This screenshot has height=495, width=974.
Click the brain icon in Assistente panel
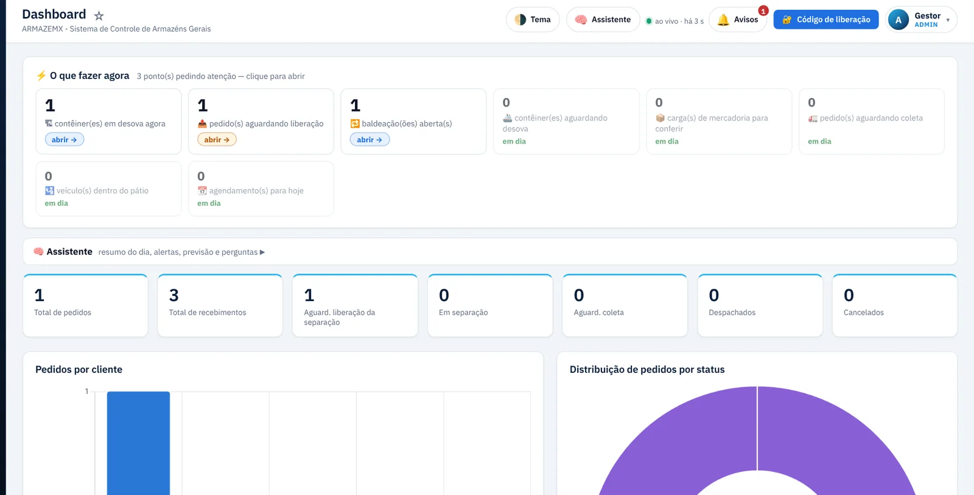[x=38, y=252]
